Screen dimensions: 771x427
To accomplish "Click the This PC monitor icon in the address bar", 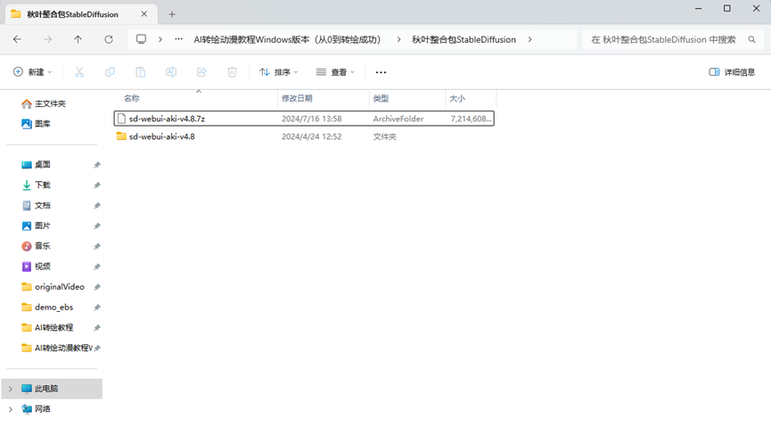I will pyautogui.click(x=141, y=39).
